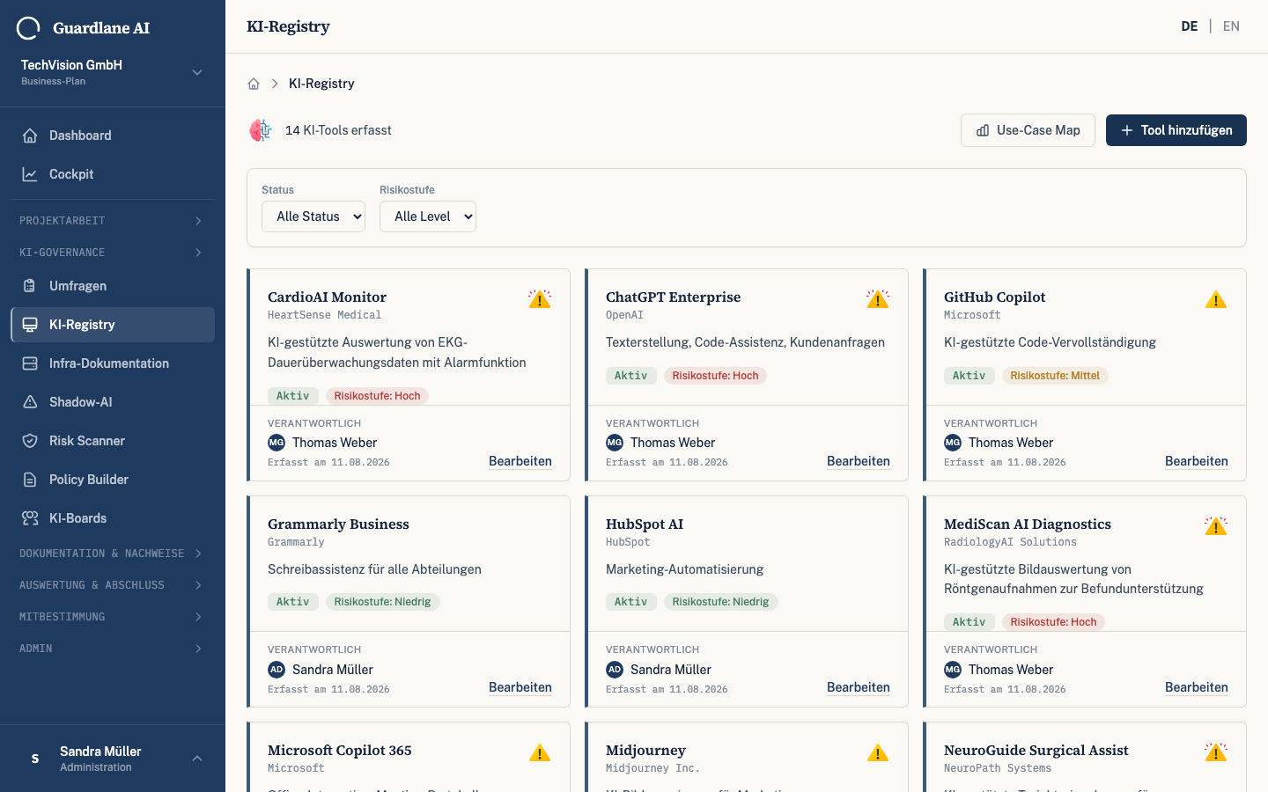The height and width of the screenshot is (792, 1268).
Task: Click the Tool hinzufügen button
Action: click(1176, 130)
